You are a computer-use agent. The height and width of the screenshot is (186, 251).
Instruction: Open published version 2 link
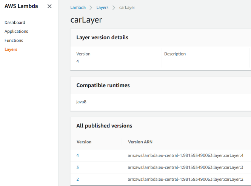tap(78, 179)
